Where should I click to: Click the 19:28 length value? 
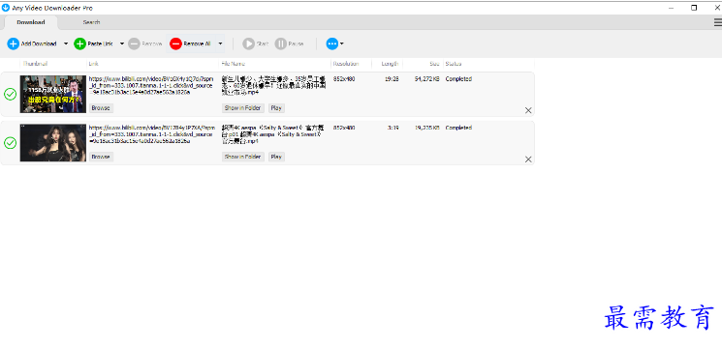click(392, 79)
